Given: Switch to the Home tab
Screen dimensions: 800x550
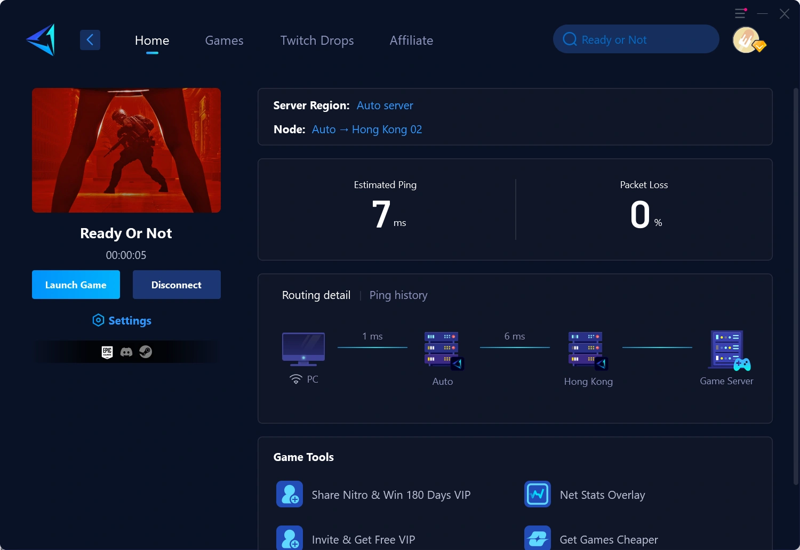Looking at the screenshot, I should pos(152,41).
